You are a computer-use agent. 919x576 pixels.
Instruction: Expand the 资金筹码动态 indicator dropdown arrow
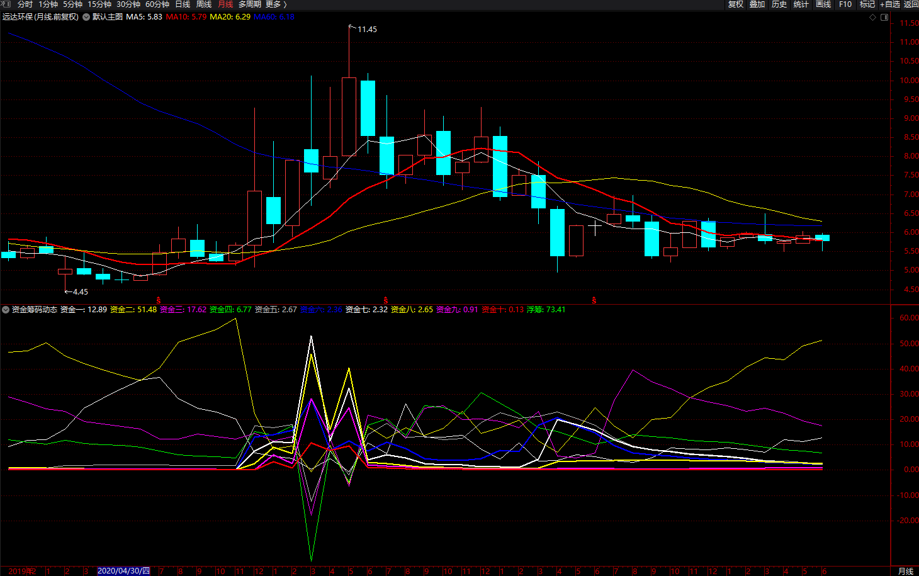[x=6, y=310]
